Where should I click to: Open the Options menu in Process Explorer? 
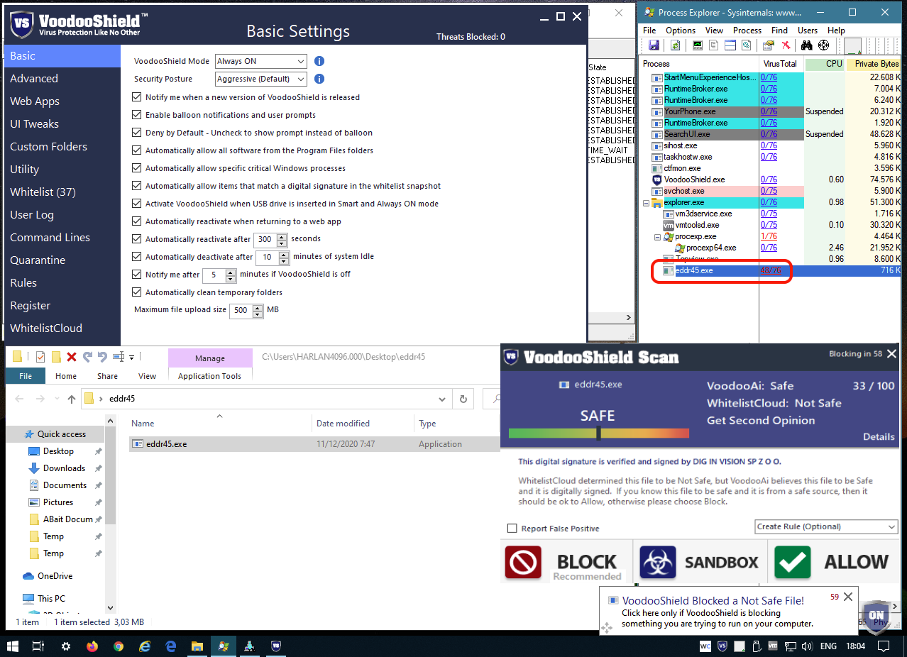[681, 31]
